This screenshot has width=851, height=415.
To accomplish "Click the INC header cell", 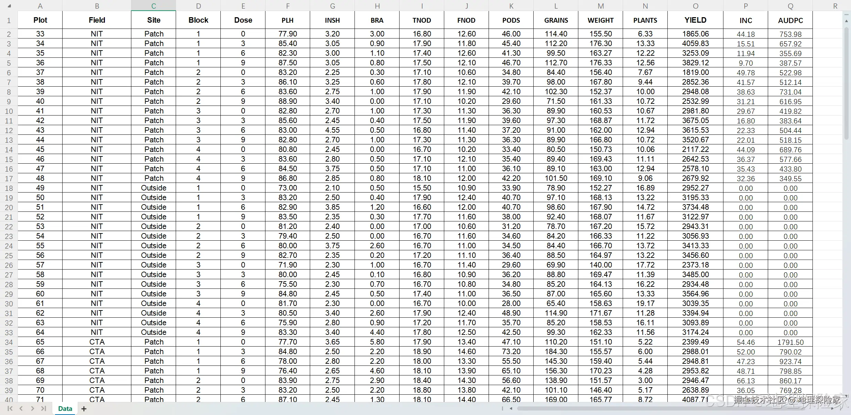I will [746, 20].
